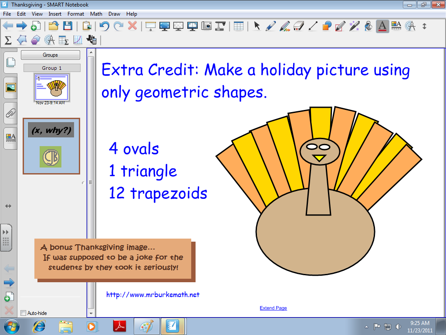This screenshot has width=446, height=335.
Task: Open the Format menu
Action: pyautogui.click(x=76, y=14)
